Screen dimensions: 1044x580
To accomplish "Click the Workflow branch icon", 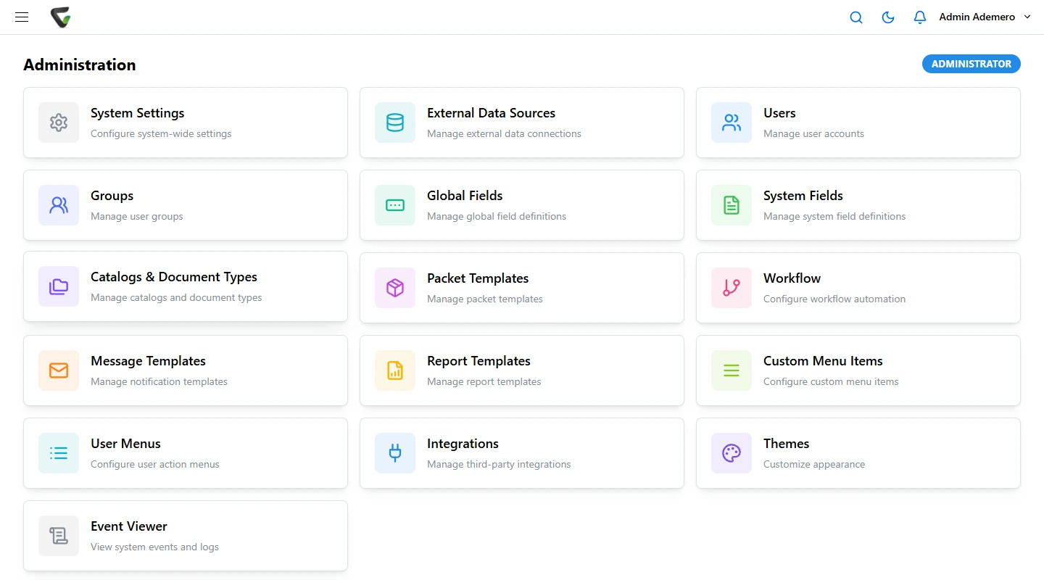I will point(732,288).
